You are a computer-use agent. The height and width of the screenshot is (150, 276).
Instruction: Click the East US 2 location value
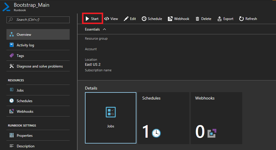[93, 65]
